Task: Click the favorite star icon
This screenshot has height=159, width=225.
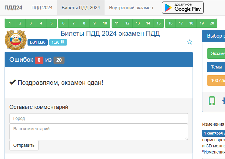Action: click(190, 42)
